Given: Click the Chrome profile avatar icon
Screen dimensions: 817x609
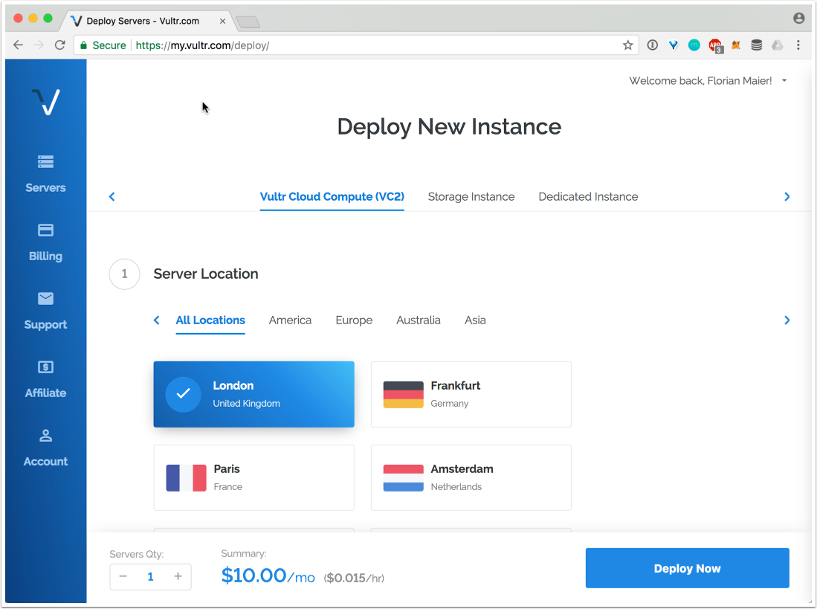Looking at the screenshot, I should [798, 19].
